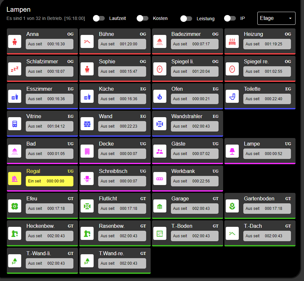Click the Flutlicht lamp title
Viewport: 304px width, 281px height.
[x=108, y=198]
